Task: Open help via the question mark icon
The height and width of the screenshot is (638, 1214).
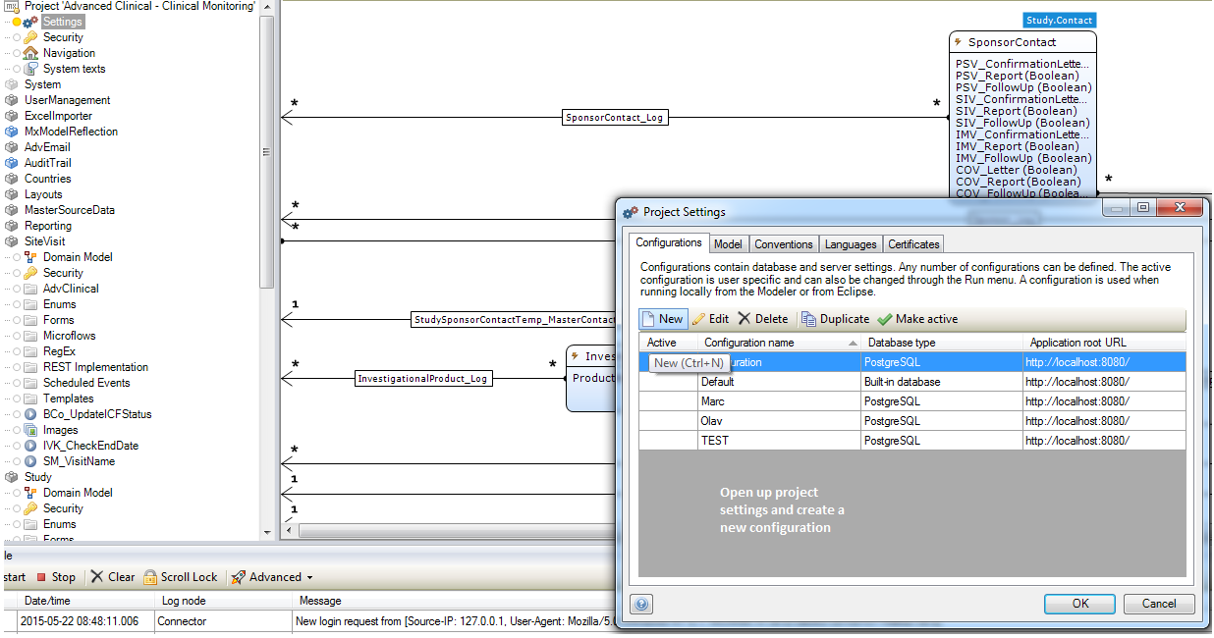Action: coord(641,605)
